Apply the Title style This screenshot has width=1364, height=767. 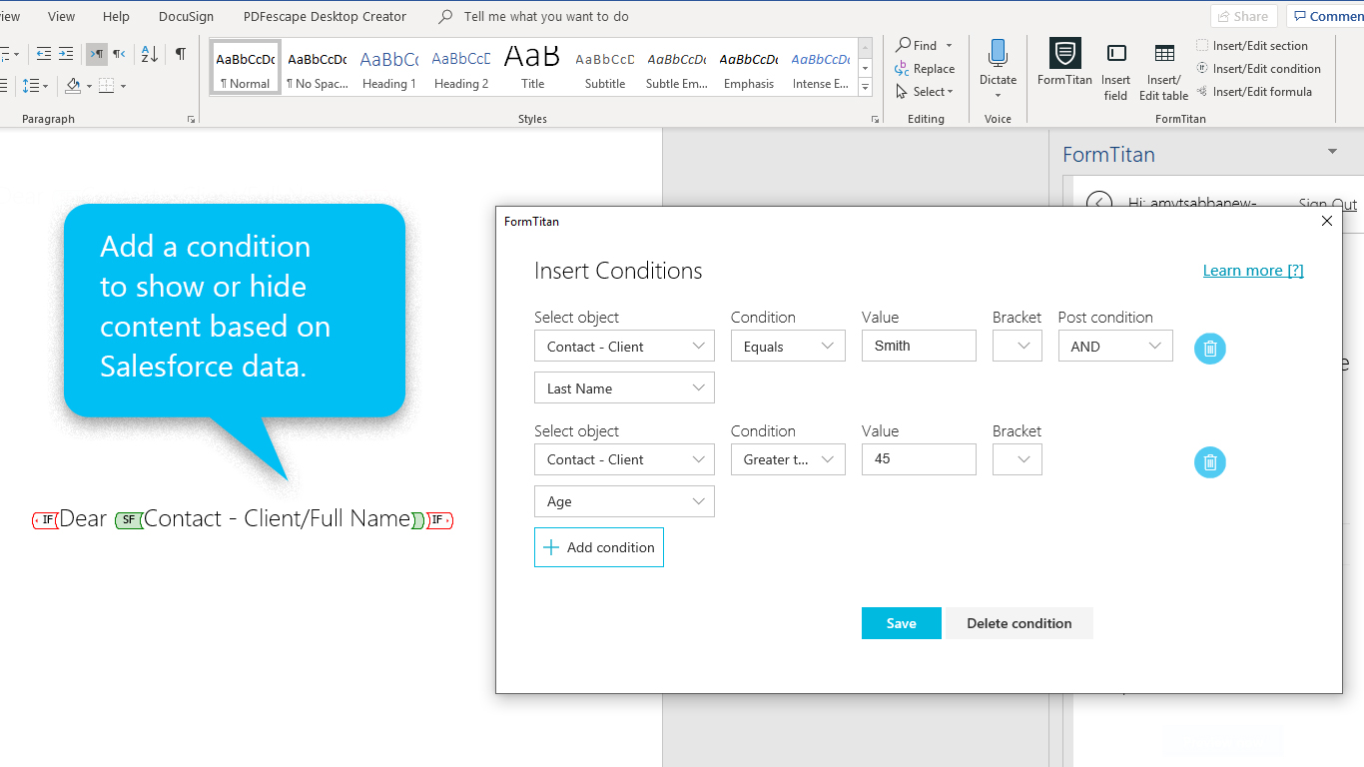(532, 67)
